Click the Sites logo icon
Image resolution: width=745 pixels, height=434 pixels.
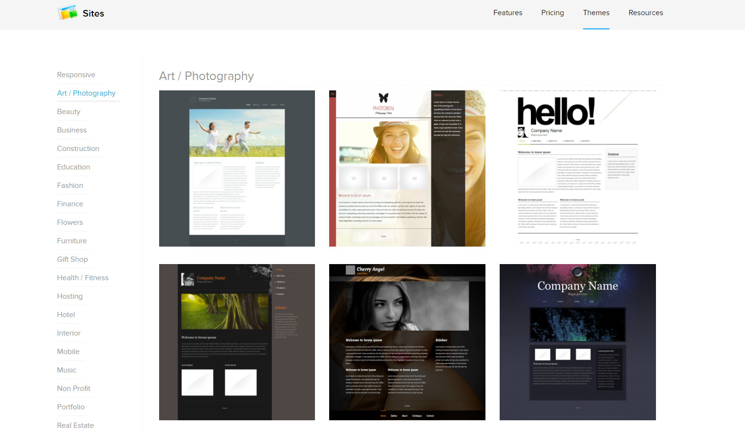[67, 13]
